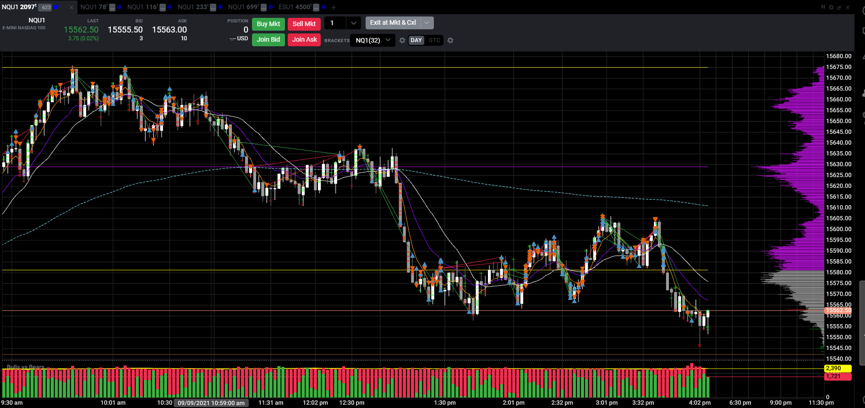The height and width of the screenshot is (408, 865).
Task: Click the Buy Mkt button
Action: 268,24
